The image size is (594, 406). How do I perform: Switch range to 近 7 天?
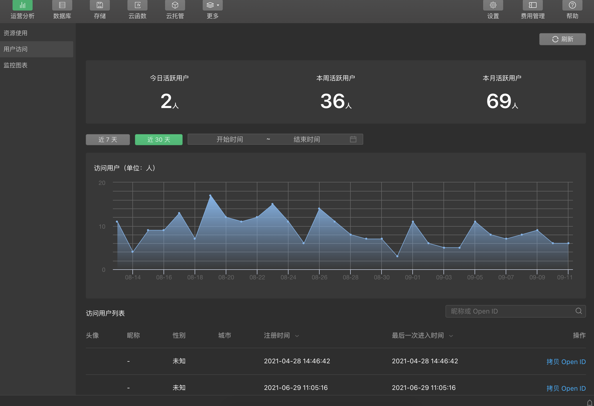click(108, 139)
